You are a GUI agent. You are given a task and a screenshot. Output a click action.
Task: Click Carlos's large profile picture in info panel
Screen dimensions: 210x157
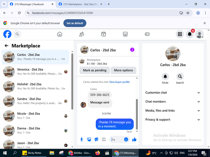click(x=173, y=54)
